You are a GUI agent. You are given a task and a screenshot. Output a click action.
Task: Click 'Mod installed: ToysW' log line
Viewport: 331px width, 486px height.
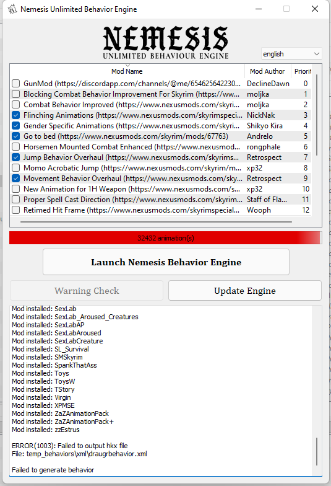pos(43,381)
